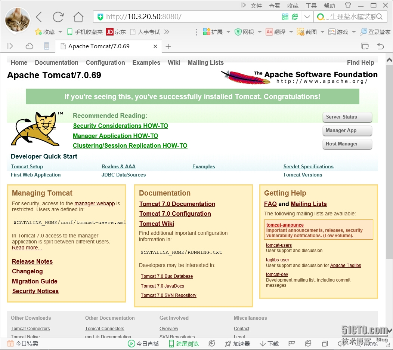
Task: Open the browser home page icon
Action: tap(78, 17)
